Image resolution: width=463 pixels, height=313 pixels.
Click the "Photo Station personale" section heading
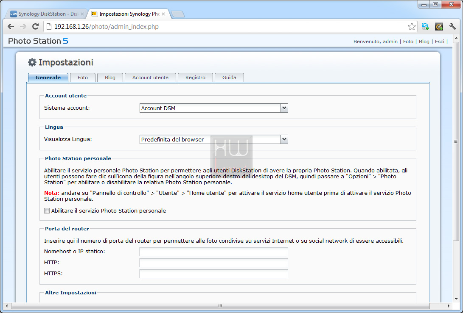[78, 158]
